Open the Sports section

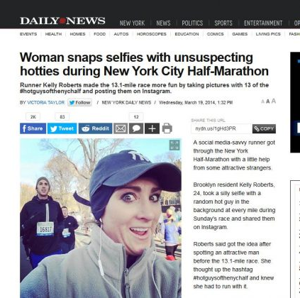pos(223,23)
